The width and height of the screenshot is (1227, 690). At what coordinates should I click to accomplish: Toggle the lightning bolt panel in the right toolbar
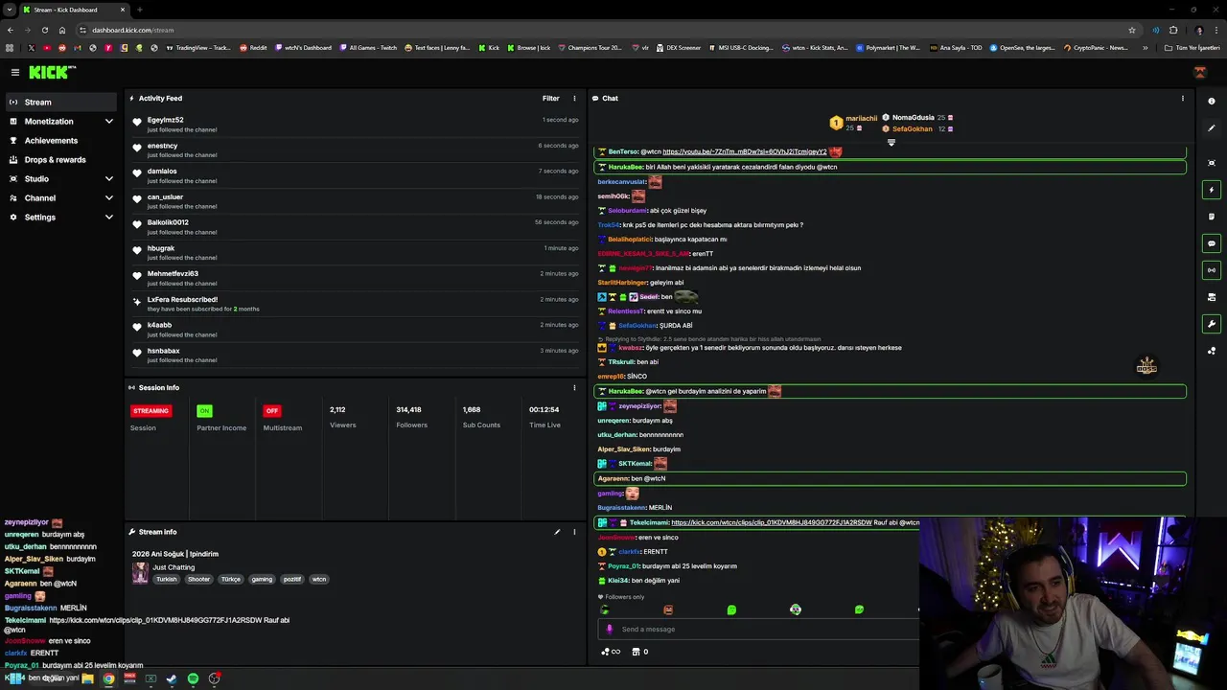(x=1212, y=190)
